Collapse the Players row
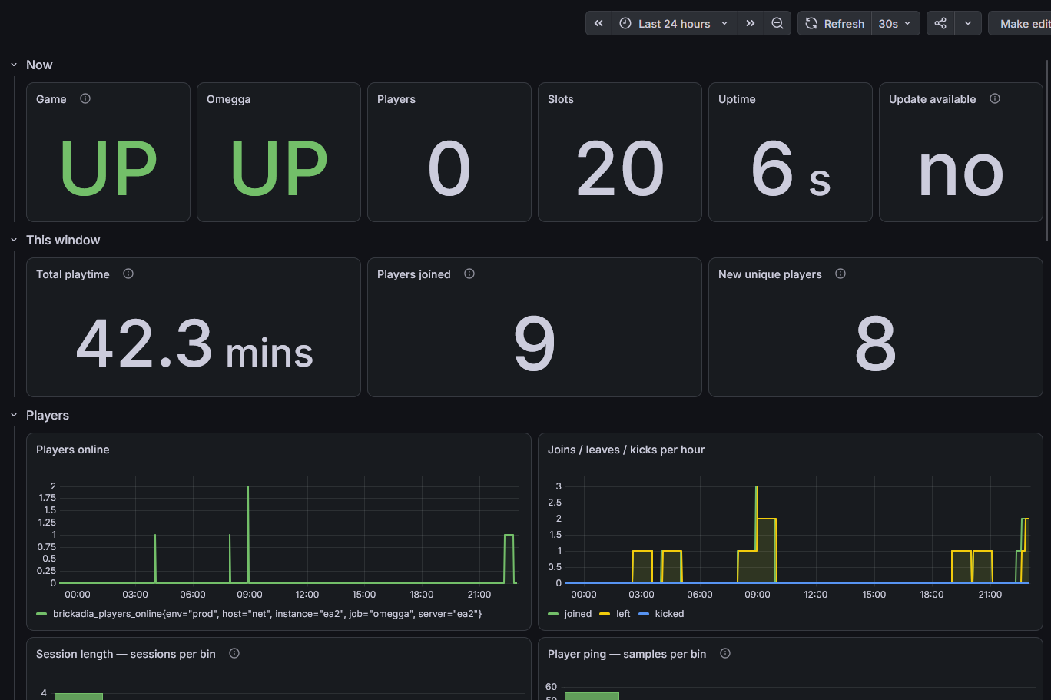 point(14,416)
